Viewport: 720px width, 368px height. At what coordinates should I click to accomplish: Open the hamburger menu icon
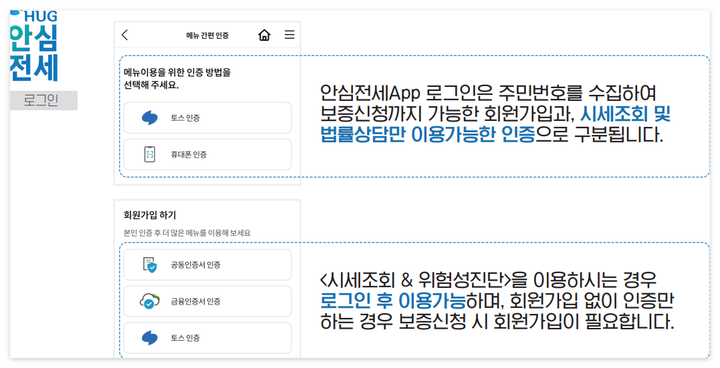coord(289,35)
